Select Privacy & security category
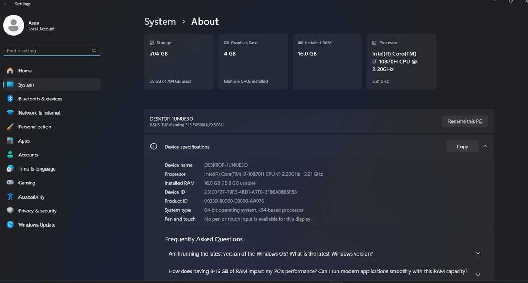 (x=52, y=211)
